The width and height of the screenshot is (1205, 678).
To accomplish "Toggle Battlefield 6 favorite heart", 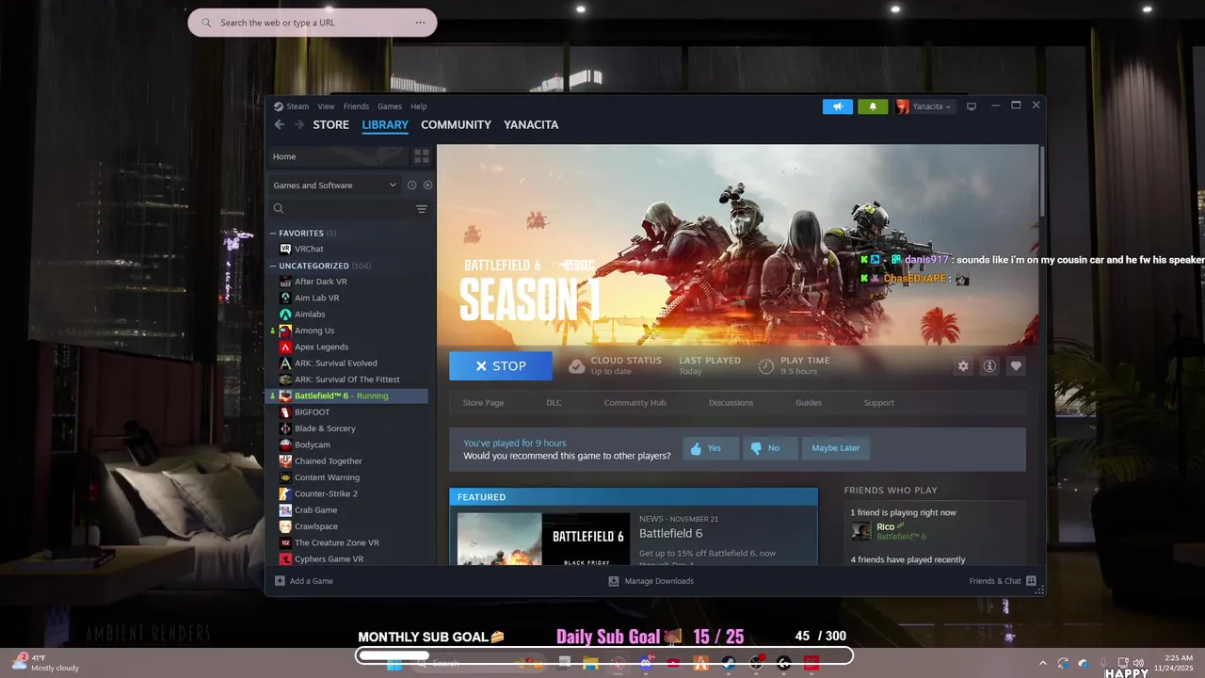I will pyautogui.click(x=1016, y=366).
